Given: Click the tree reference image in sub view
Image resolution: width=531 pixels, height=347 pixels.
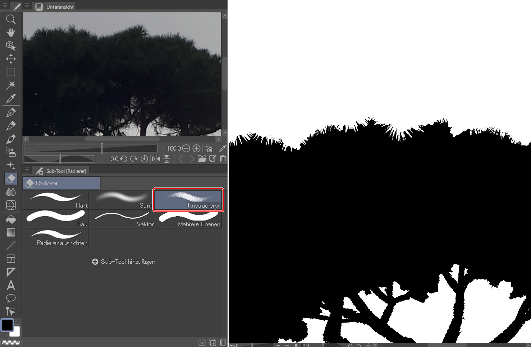Looking at the screenshot, I should [122, 74].
